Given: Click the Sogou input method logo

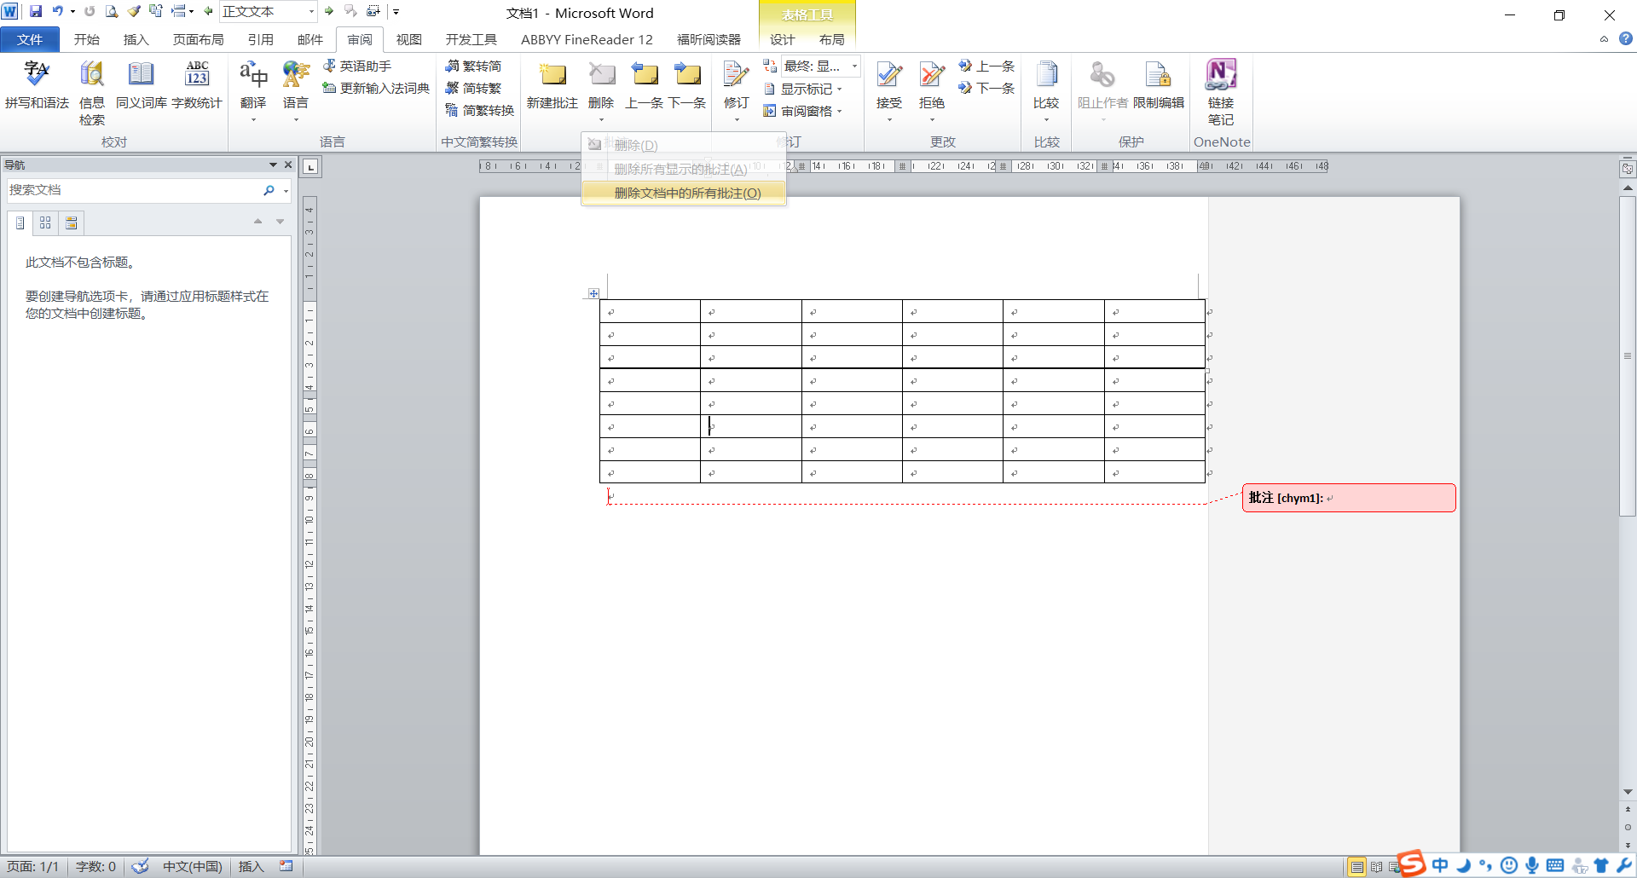Looking at the screenshot, I should [x=1411, y=864].
